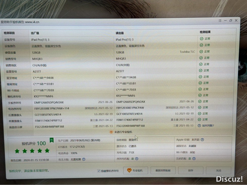Click the green check icon in 硬盘容量 row

click(201, 52)
